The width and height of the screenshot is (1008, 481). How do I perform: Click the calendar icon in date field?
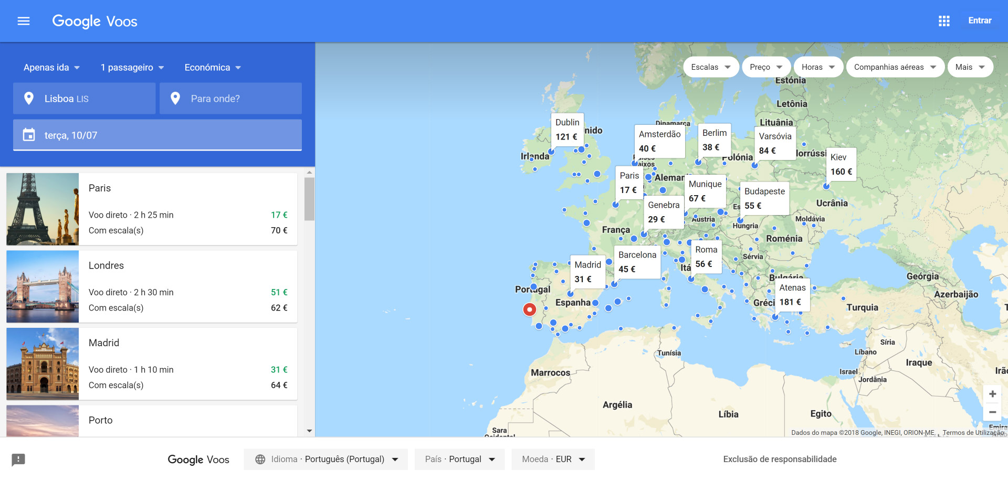pos(29,135)
